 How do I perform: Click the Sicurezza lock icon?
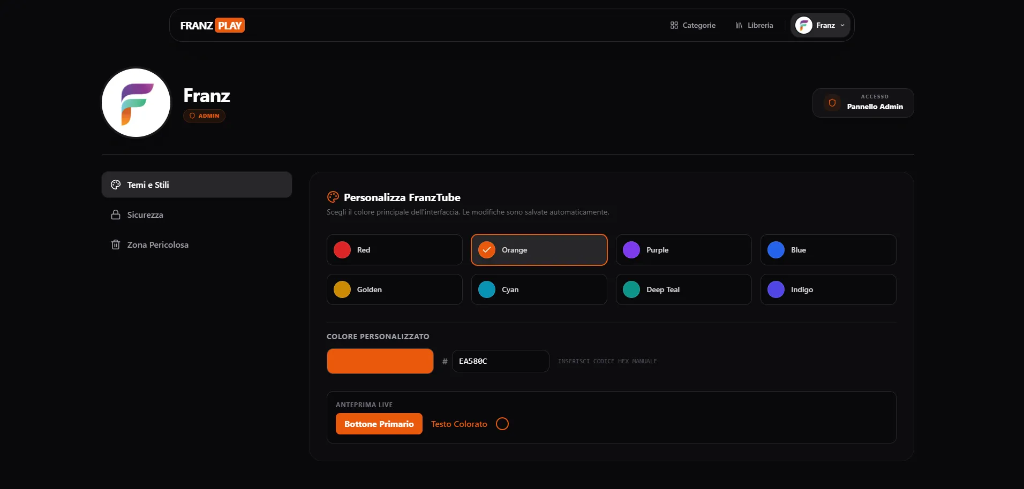116,215
